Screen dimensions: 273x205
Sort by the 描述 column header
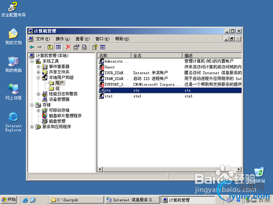(212, 55)
